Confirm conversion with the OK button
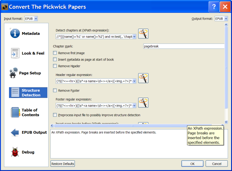 (192, 163)
